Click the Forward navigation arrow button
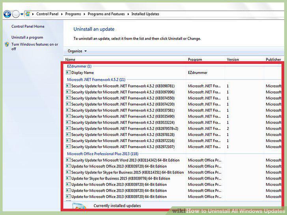Image resolution: width=287 pixels, height=215 pixels. [16, 14]
